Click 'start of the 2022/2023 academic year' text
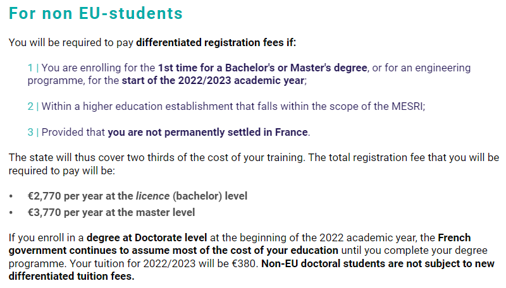506x288 pixels. [x=213, y=81]
